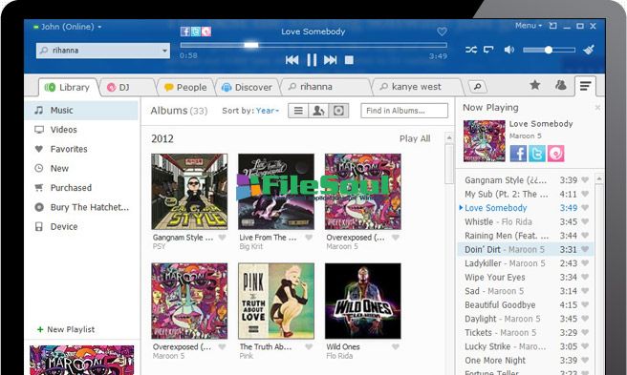
Task: Switch to the Library tab
Action: [68, 87]
